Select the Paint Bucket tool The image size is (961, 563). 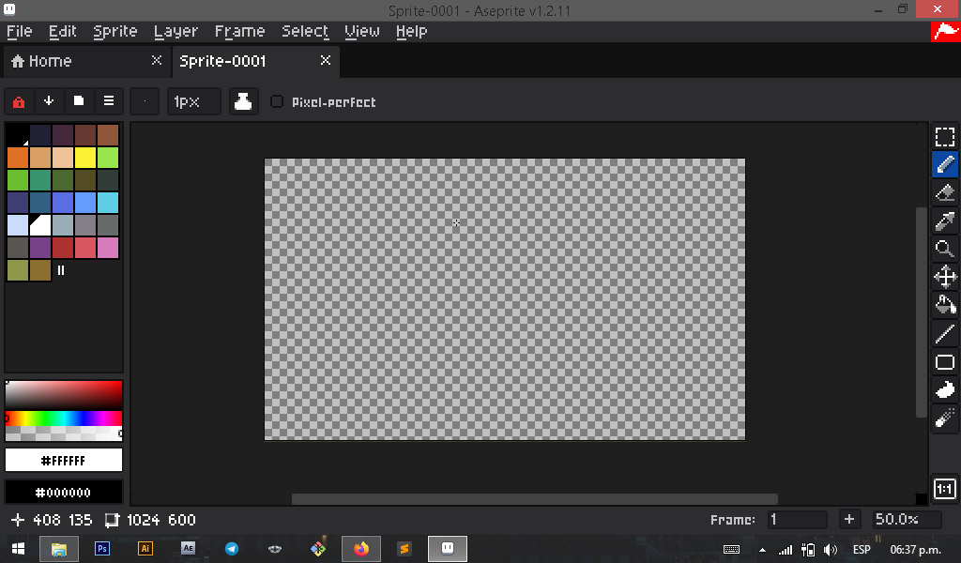[945, 305]
